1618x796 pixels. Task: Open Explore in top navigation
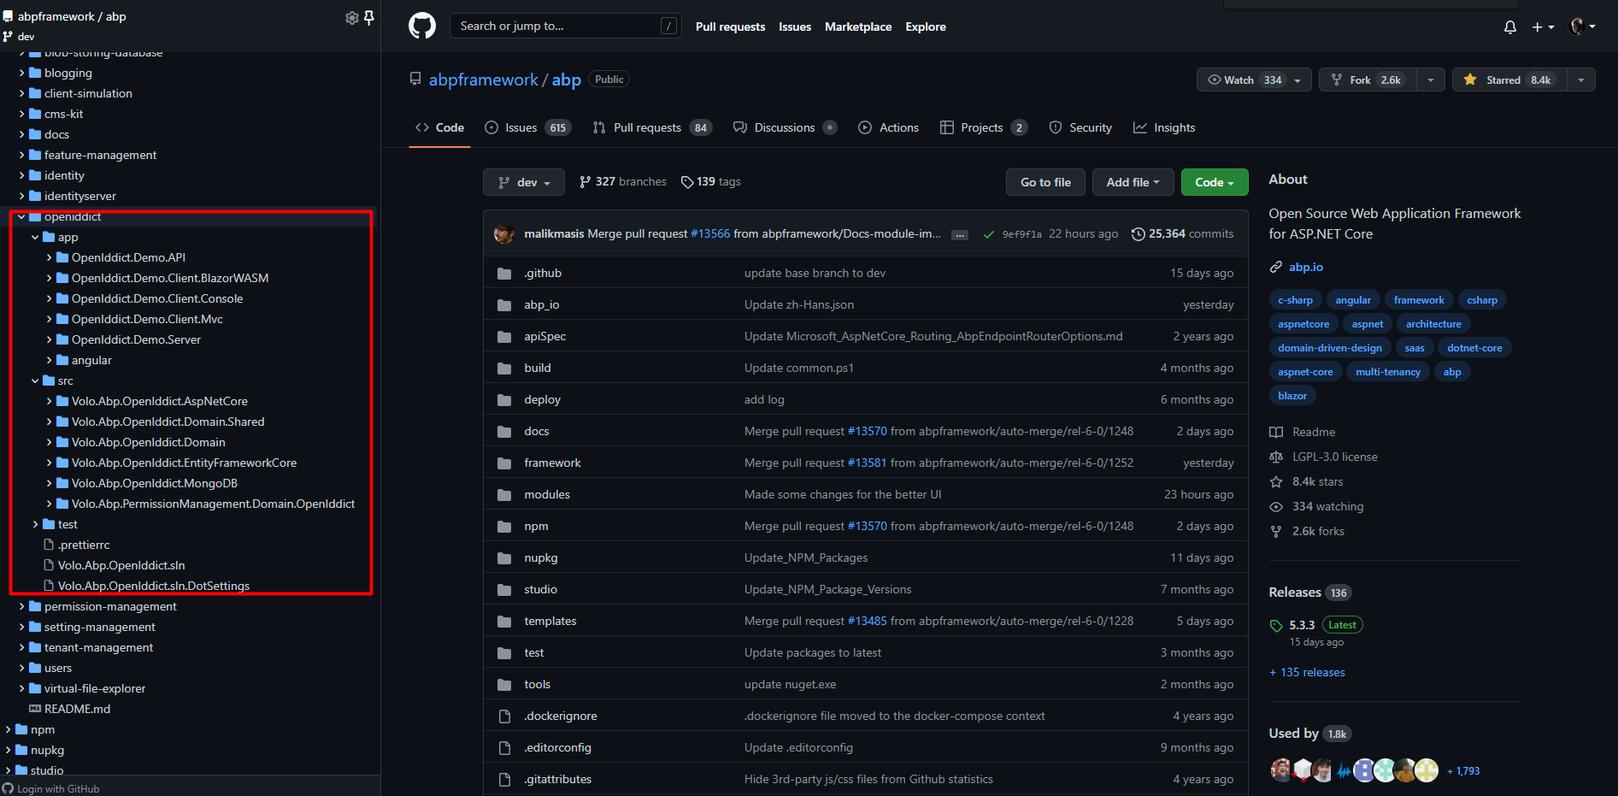coord(926,27)
